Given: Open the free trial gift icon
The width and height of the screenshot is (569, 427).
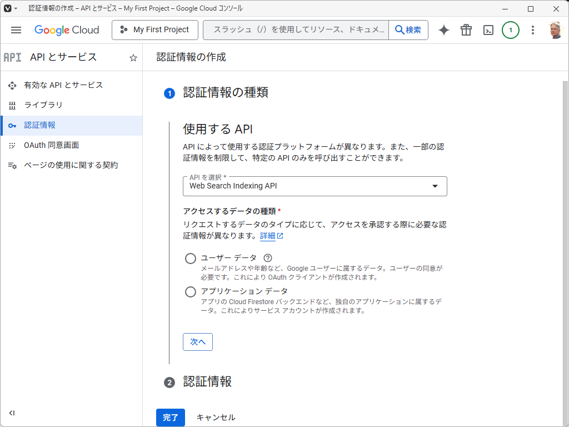Looking at the screenshot, I should (466, 30).
